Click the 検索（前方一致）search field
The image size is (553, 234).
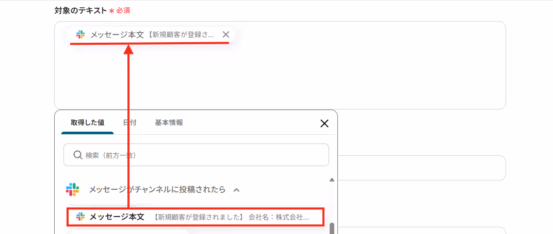pyautogui.click(x=196, y=155)
